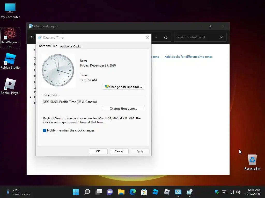Open Windows Security tray icon
Screen dimensions: 265x198
pyautogui.click(x=217, y=192)
